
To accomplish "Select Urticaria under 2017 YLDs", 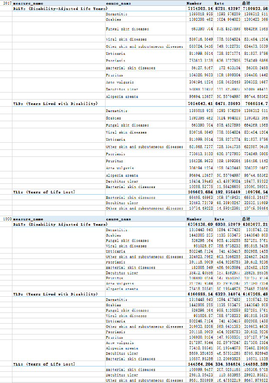I will pyautogui.click(x=115, y=139).
